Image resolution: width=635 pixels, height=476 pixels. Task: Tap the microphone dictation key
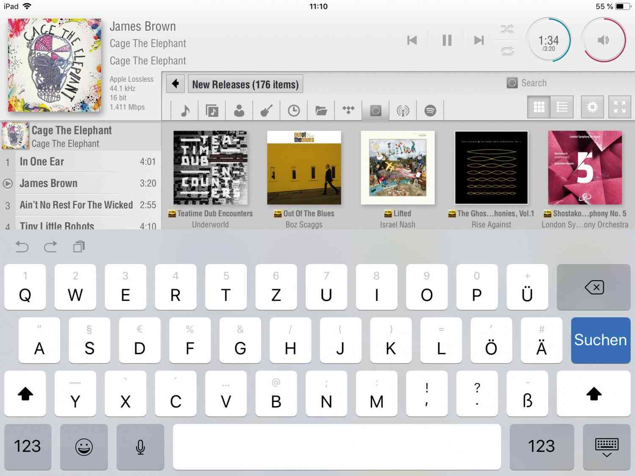coord(140,447)
